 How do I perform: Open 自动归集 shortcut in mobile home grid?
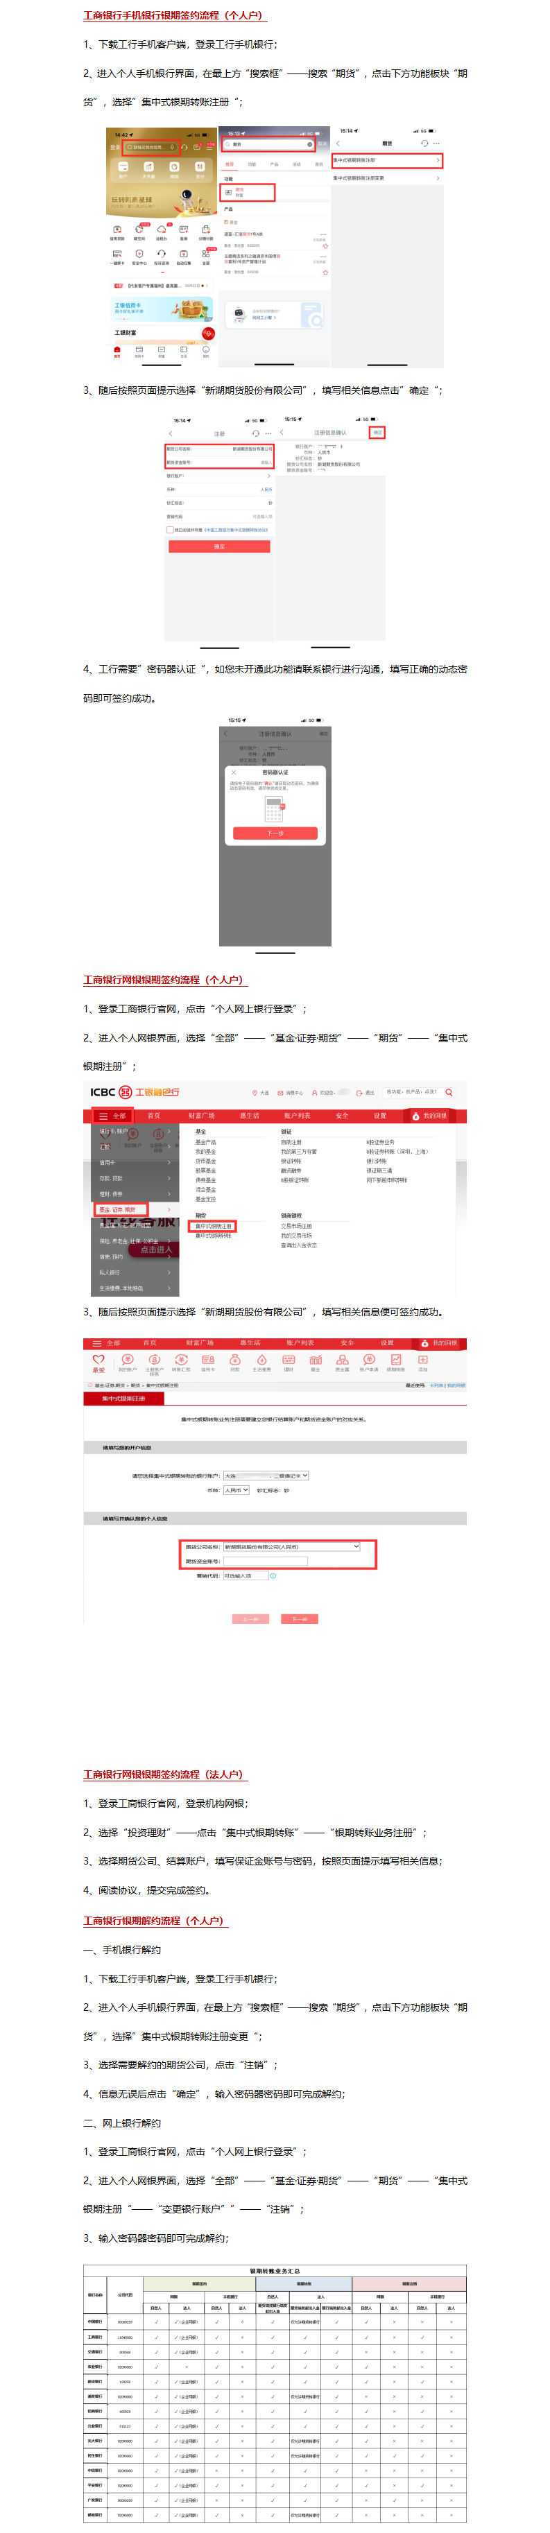coord(184,257)
